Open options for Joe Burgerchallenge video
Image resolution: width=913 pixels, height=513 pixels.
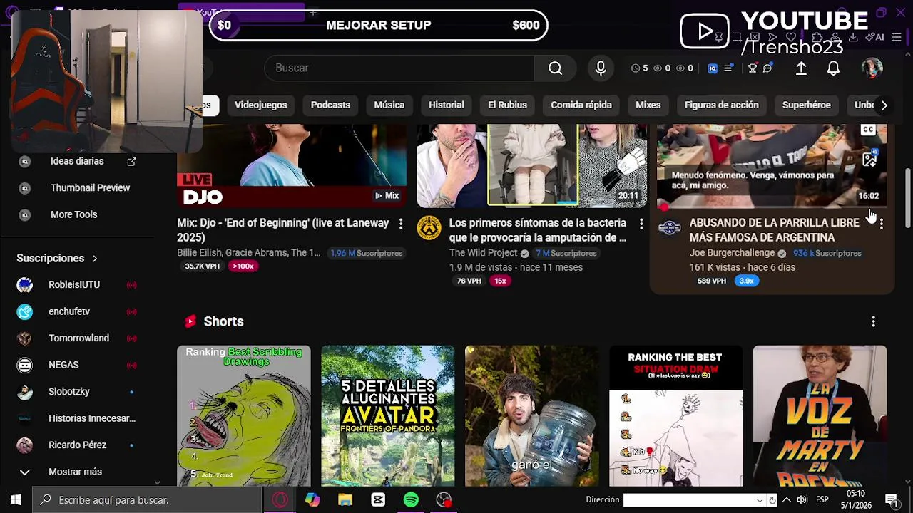[882, 224]
